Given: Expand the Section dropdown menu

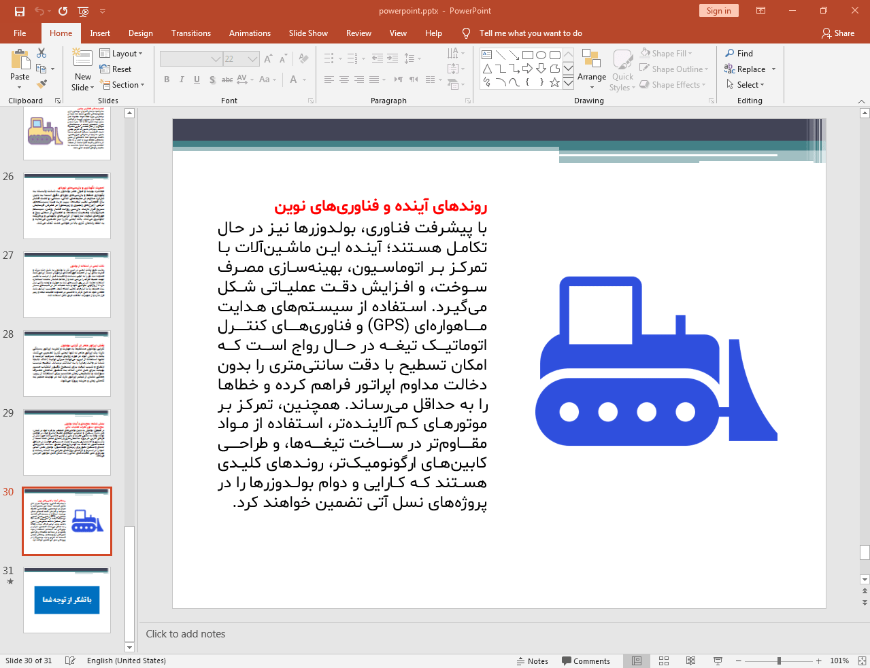Looking at the screenshot, I should pyautogui.click(x=123, y=85).
